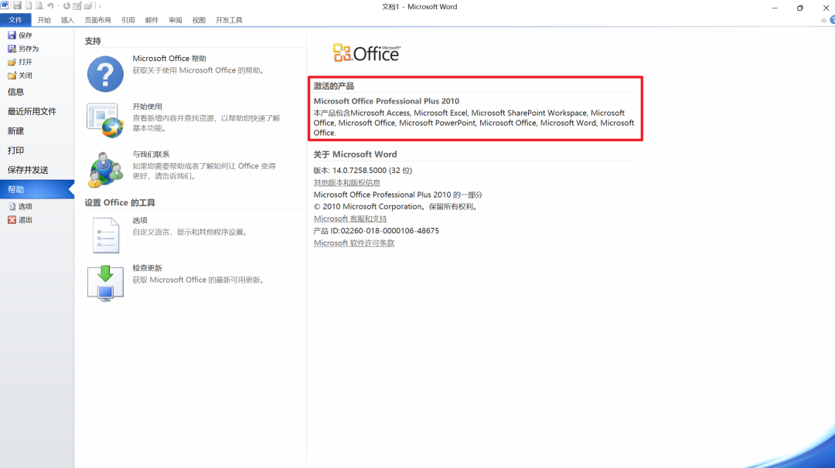Open the Undo history dropdown arrow
The height and width of the screenshot is (468, 835).
click(x=58, y=6)
